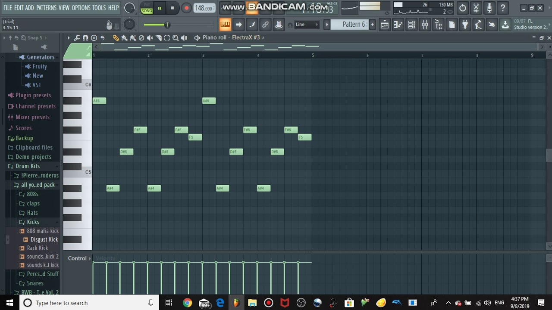Pause playback with the pause button
This screenshot has width=552, height=310.
tap(160, 8)
